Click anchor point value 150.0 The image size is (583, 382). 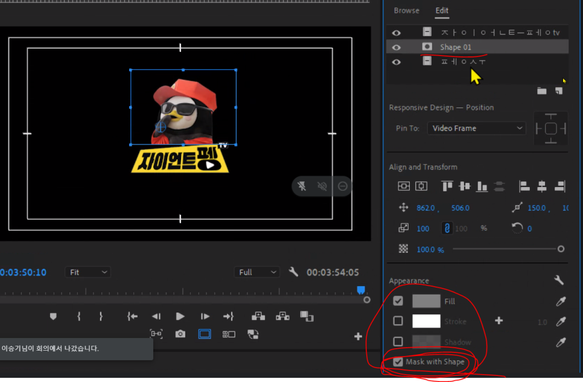[537, 208]
